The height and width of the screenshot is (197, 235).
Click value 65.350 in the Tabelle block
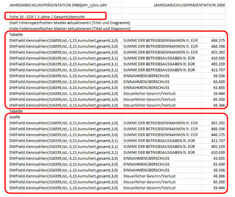[219, 99]
